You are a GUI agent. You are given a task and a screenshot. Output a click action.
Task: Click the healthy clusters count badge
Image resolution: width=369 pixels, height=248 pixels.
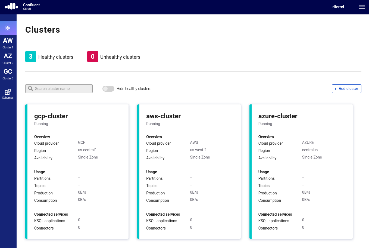[x=31, y=57]
